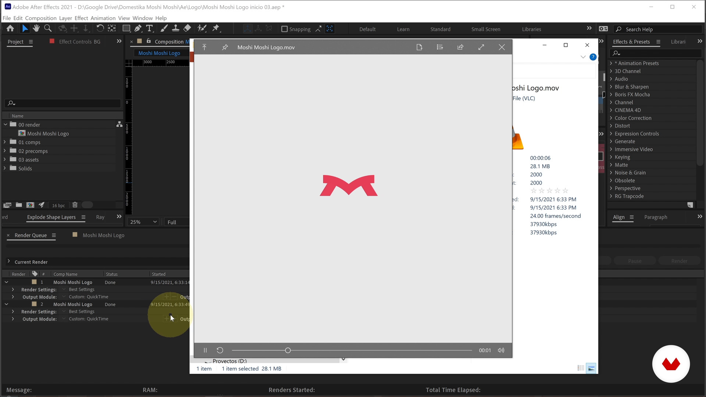
Task: Click the preview playback progress slider handle
Action: click(x=288, y=350)
